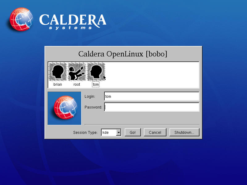Image resolution: width=247 pixels, height=185 pixels.
Task: Click the 'brian' username label
Action: coord(57,84)
